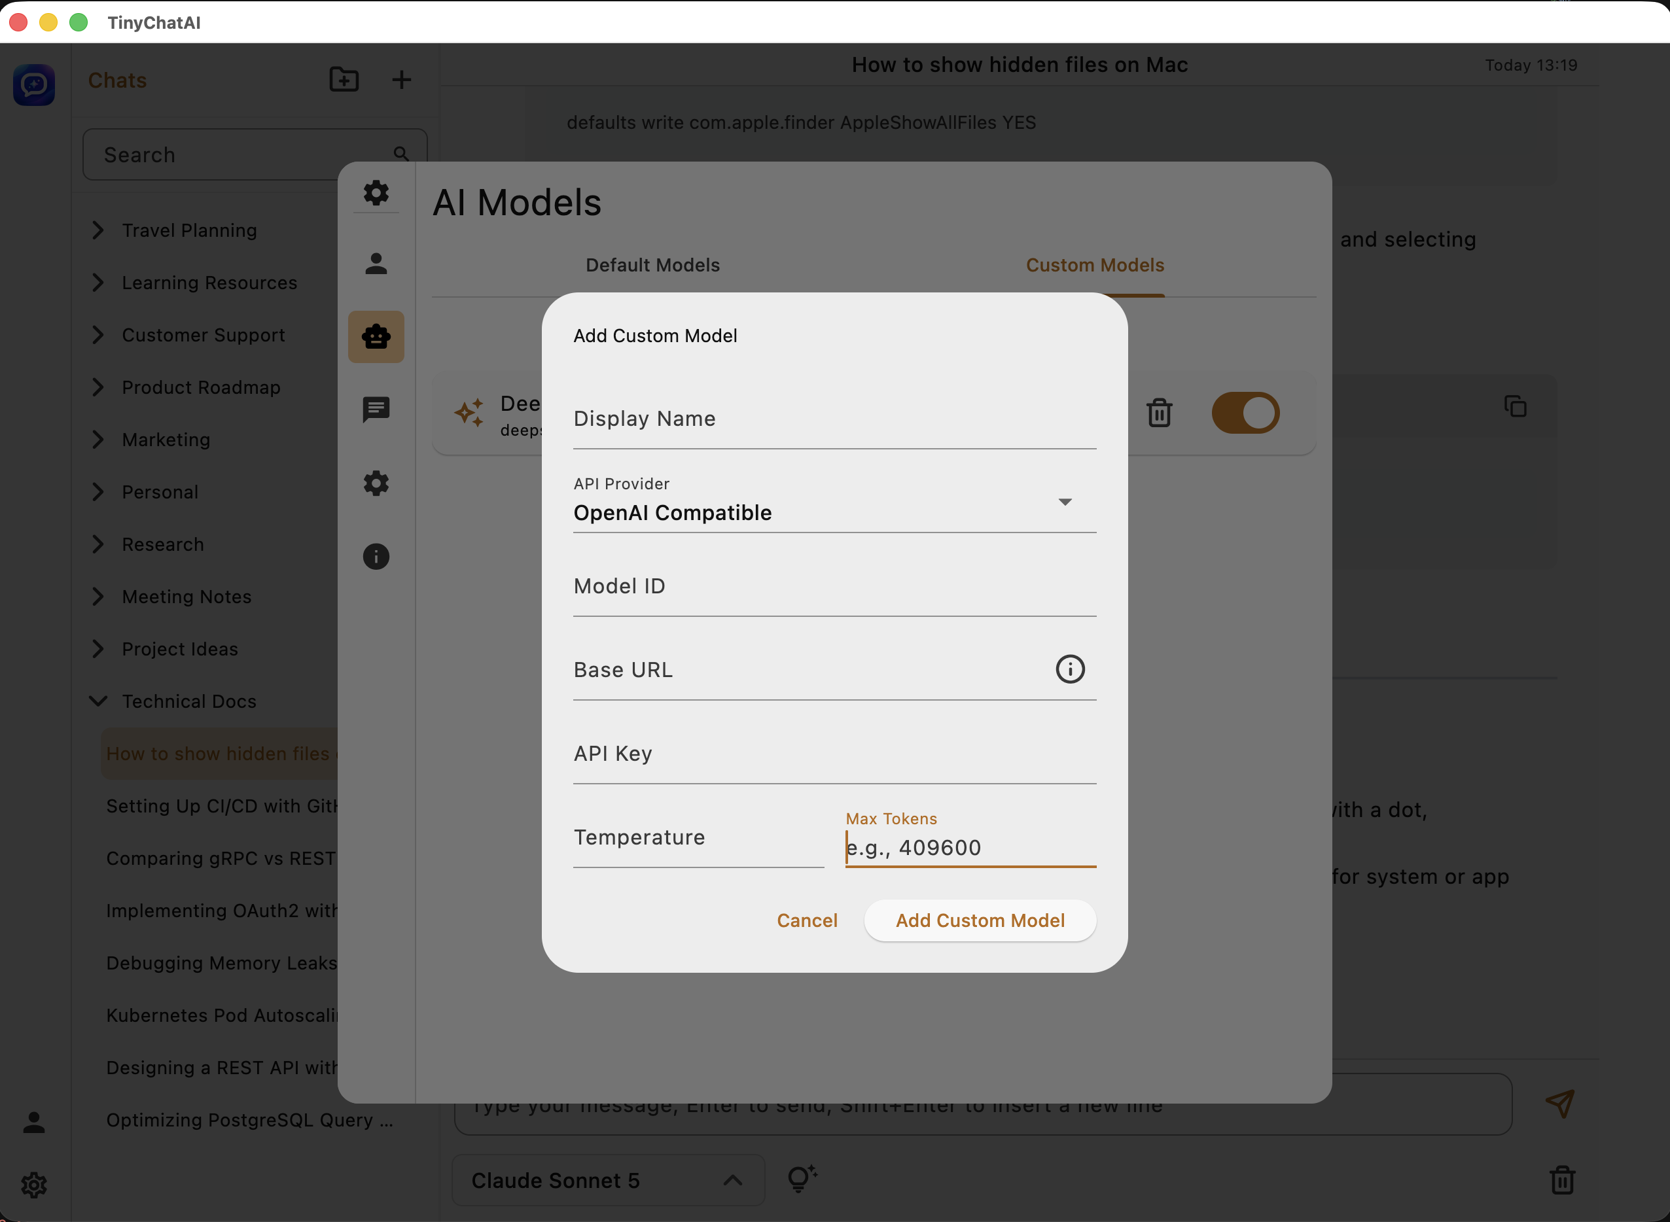Open Optimizing PostgreSQL Query chat
1670x1222 pixels.
(x=249, y=1120)
